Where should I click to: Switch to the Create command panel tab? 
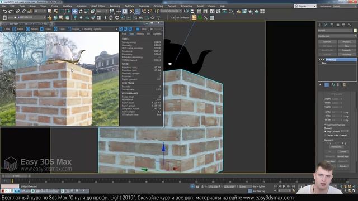(x=320, y=25)
